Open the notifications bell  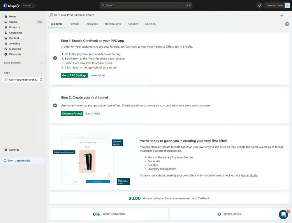tap(260, 6)
